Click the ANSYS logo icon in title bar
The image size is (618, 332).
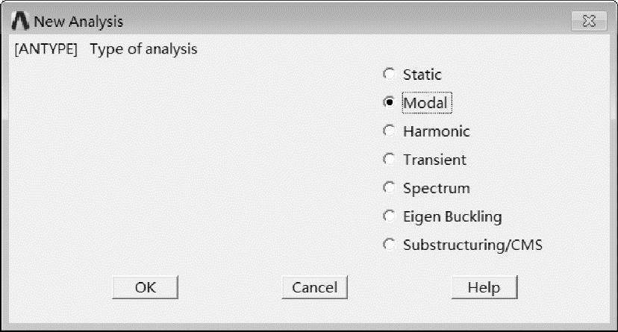click(x=20, y=21)
